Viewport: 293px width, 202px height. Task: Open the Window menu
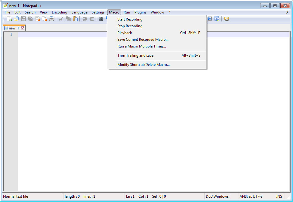pyautogui.click(x=157, y=12)
